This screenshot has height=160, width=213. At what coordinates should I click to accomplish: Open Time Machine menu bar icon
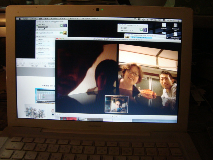click(143, 20)
